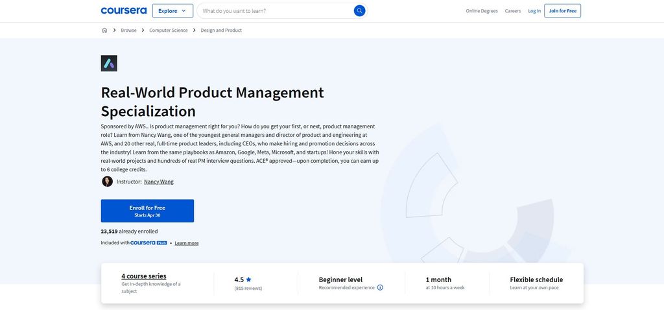
Task: Click the blue rating star icon
Action: (x=248, y=280)
